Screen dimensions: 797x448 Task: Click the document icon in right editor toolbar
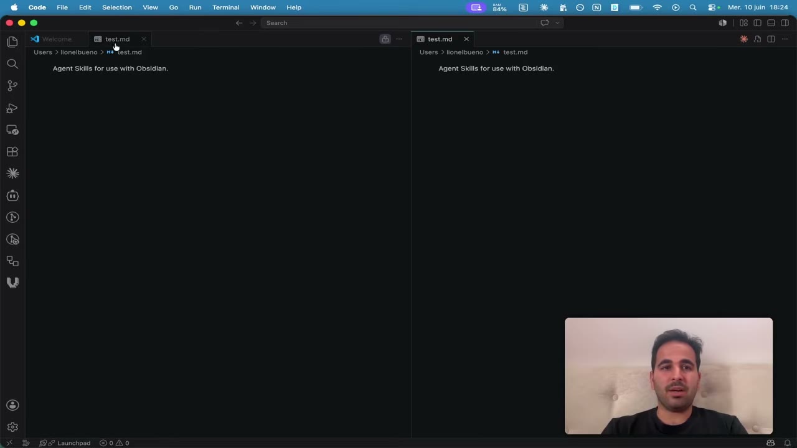757,39
